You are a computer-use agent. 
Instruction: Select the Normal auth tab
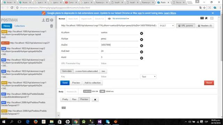pos(62,19)
